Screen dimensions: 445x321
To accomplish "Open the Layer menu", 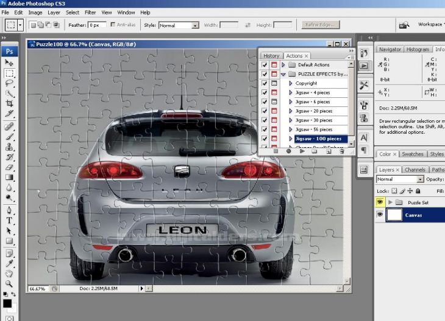I will (54, 12).
